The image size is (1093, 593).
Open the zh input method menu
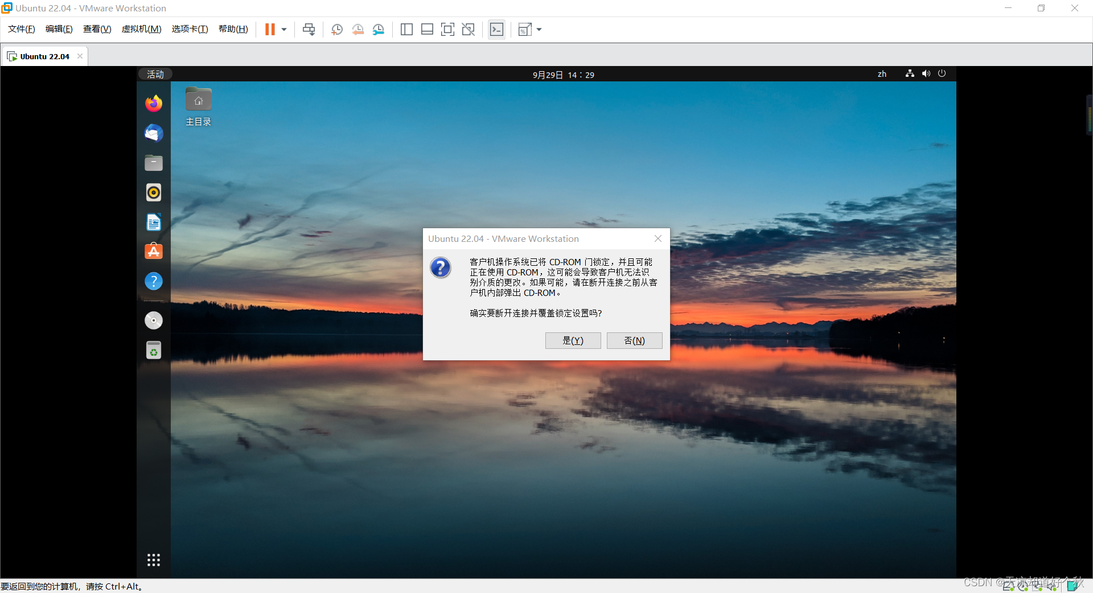pos(882,74)
